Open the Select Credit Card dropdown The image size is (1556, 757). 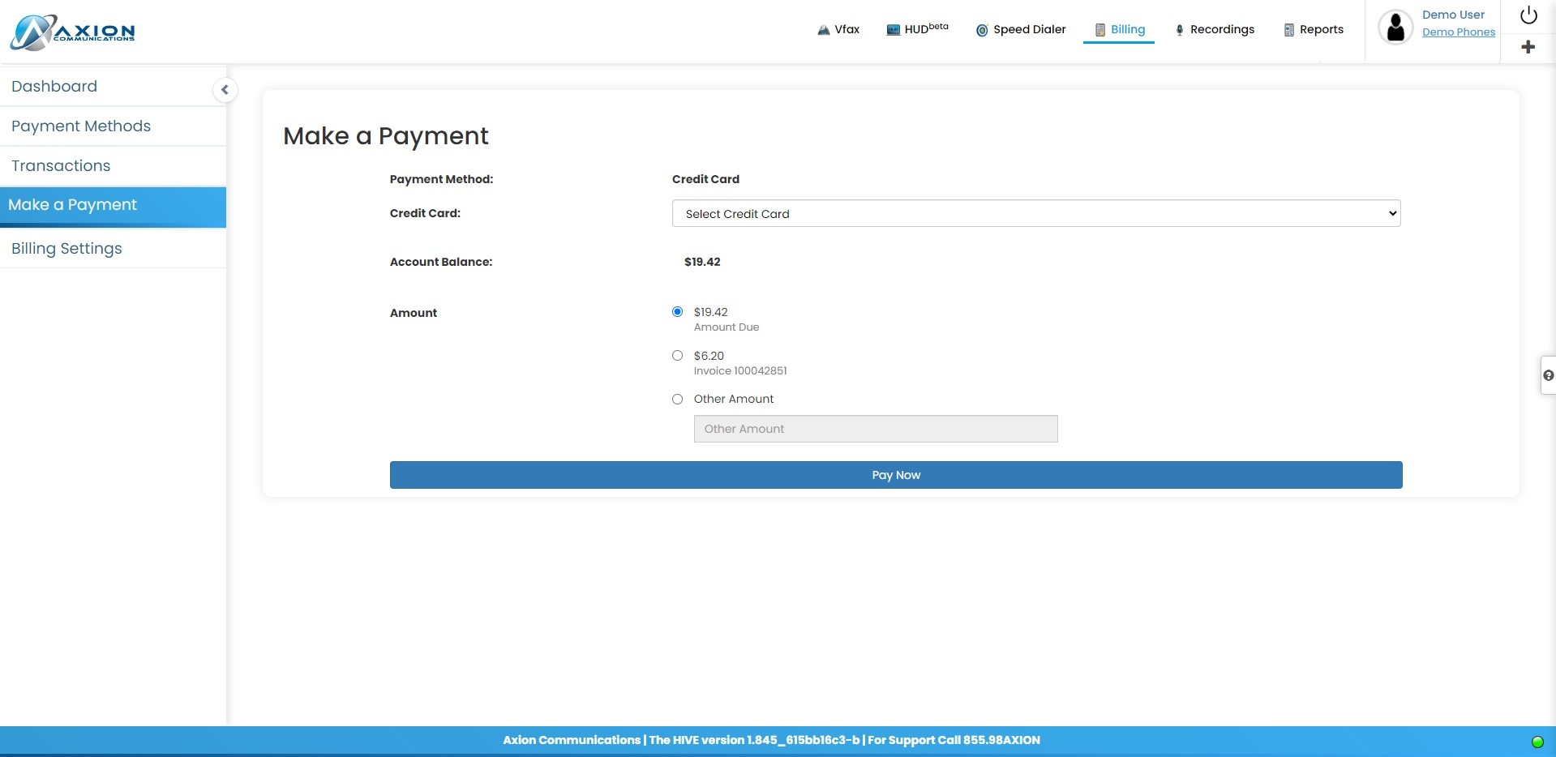(x=1036, y=214)
